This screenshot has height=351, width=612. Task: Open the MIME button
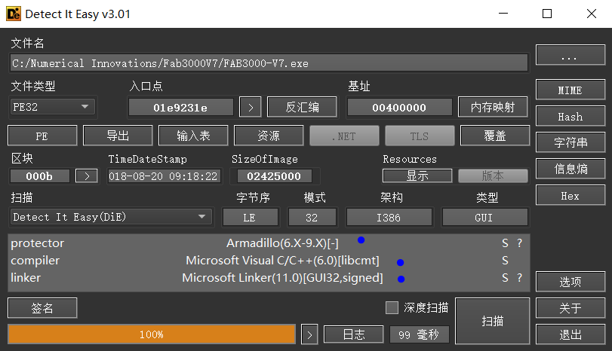(570, 90)
